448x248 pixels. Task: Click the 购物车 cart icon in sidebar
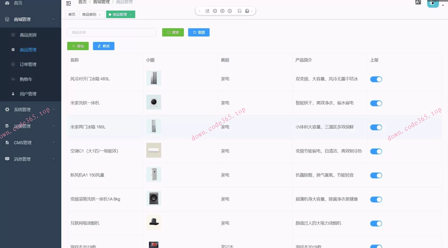tap(13, 79)
